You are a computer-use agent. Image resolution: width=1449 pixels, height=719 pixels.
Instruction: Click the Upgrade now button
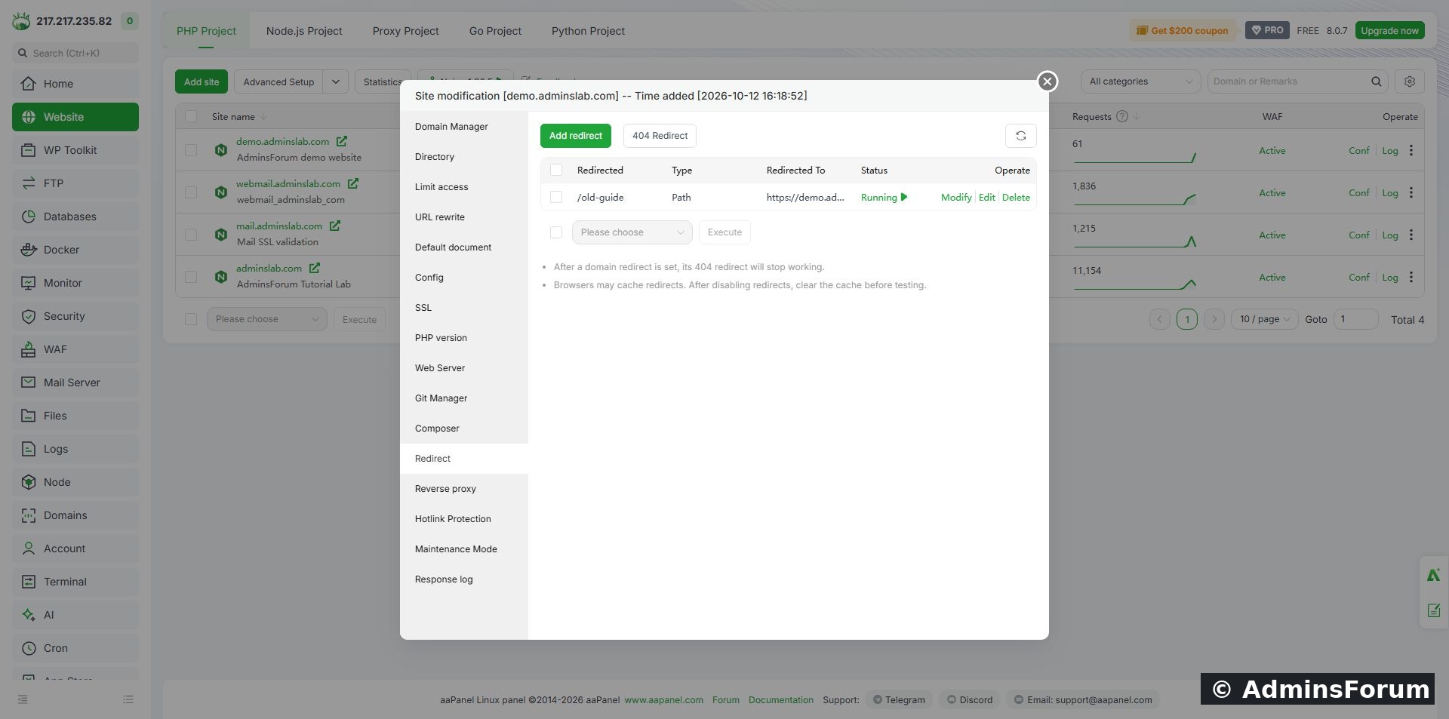[1389, 31]
